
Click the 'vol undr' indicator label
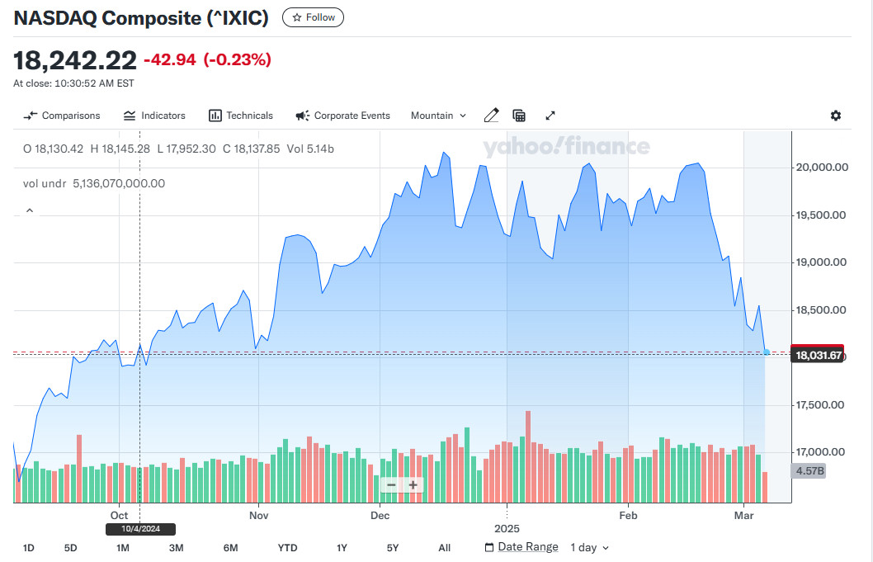(45, 183)
